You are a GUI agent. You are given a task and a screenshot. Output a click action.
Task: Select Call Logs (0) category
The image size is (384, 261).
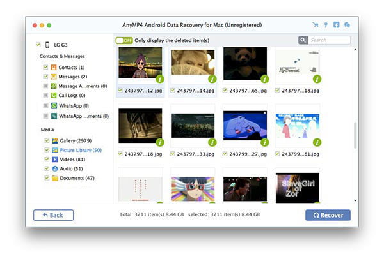[x=72, y=96]
